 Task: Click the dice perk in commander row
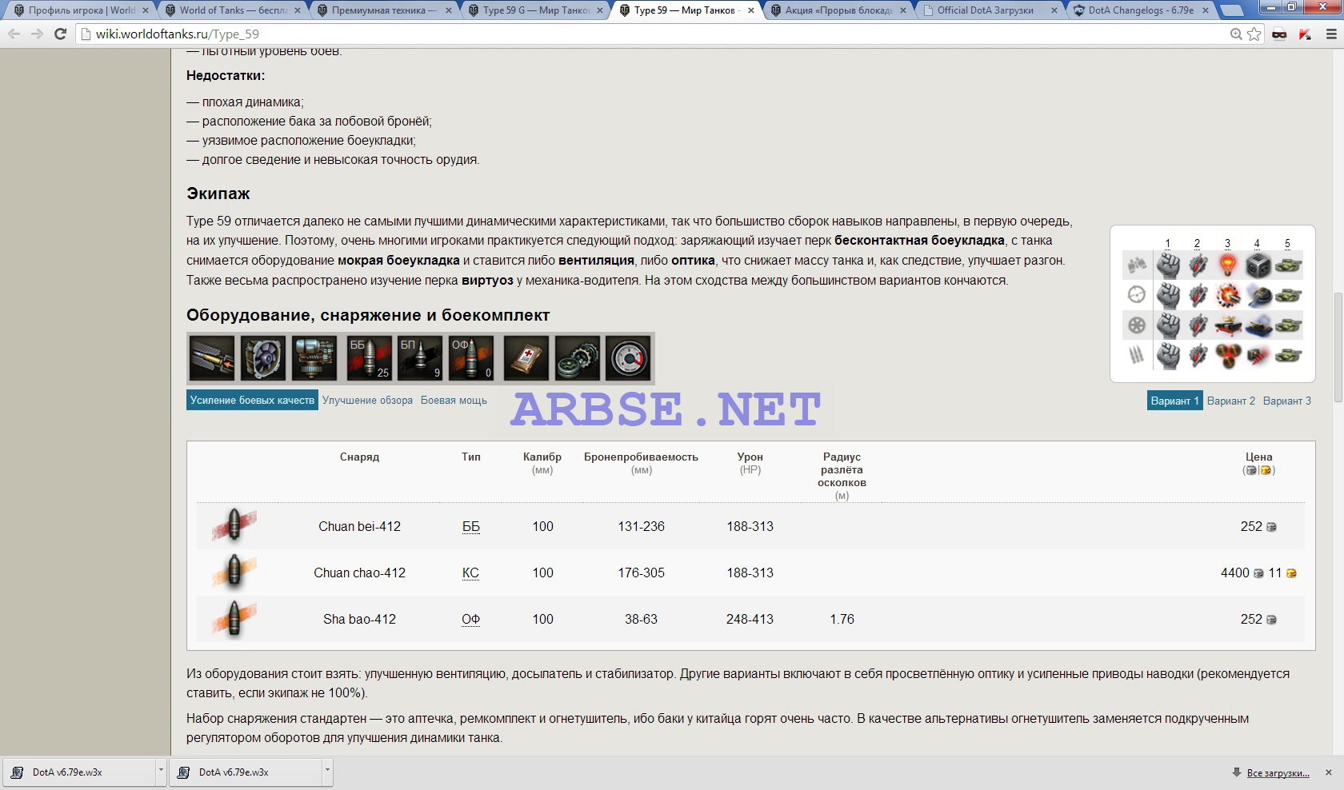tap(1258, 265)
